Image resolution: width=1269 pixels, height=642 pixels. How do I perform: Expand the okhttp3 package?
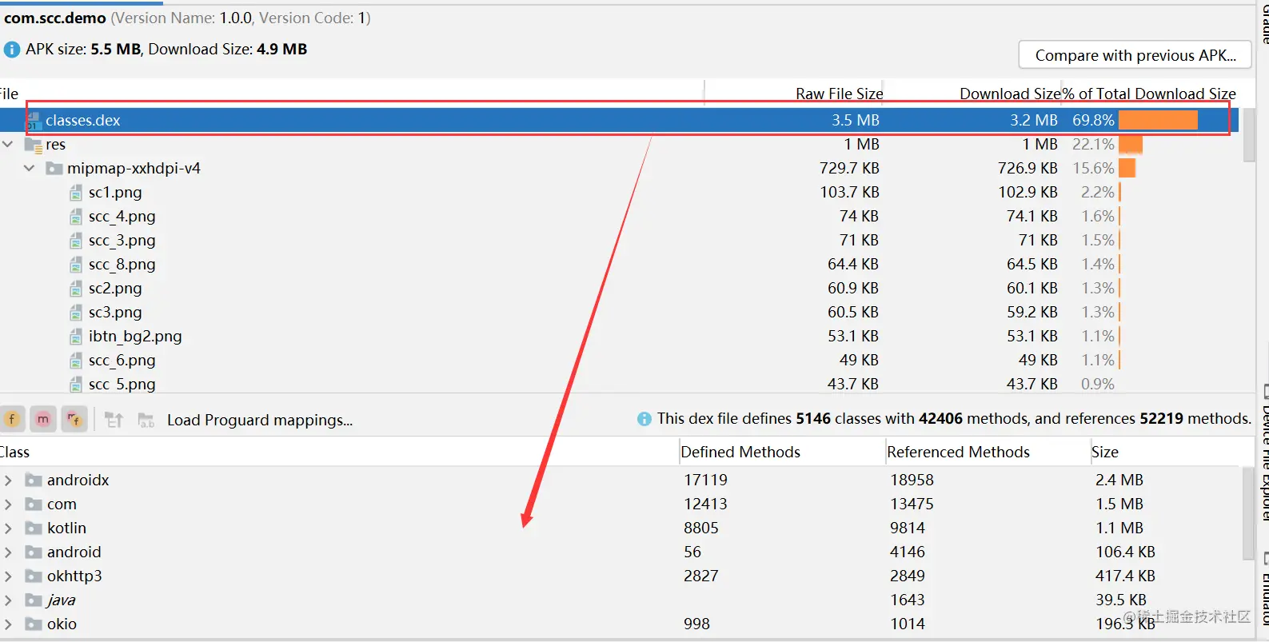tap(8, 576)
